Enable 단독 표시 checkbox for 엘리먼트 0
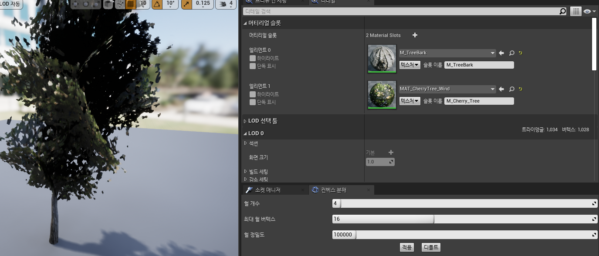 click(253, 66)
